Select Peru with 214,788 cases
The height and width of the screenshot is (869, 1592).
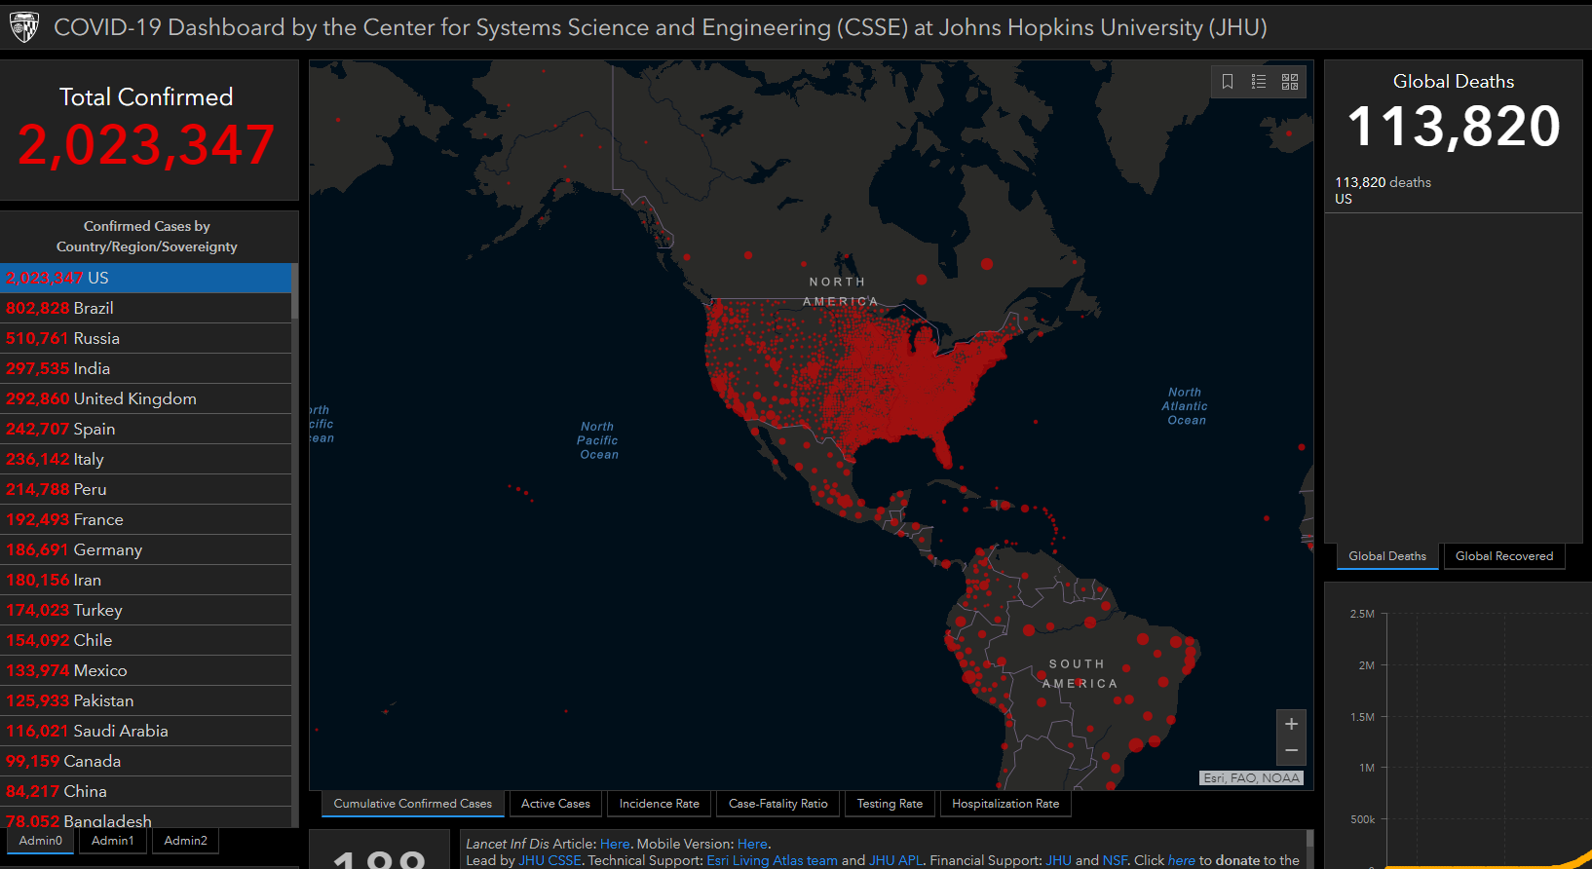pyautogui.click(x=146, y=489)
